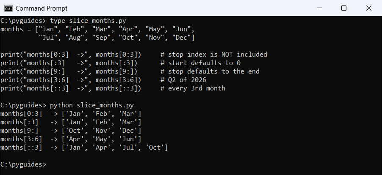Click the code line starting with "Jul"
382x175 pixels.
pos(116,38)
